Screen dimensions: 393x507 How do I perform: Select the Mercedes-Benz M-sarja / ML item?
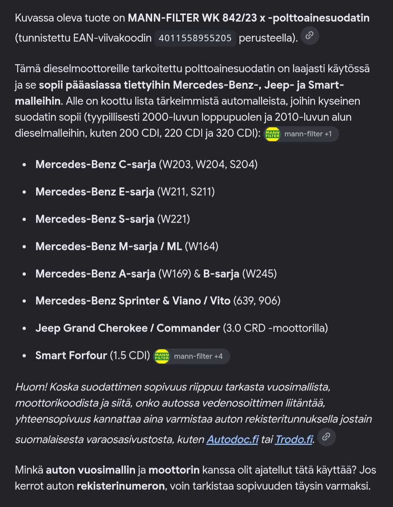pos(127,246)
